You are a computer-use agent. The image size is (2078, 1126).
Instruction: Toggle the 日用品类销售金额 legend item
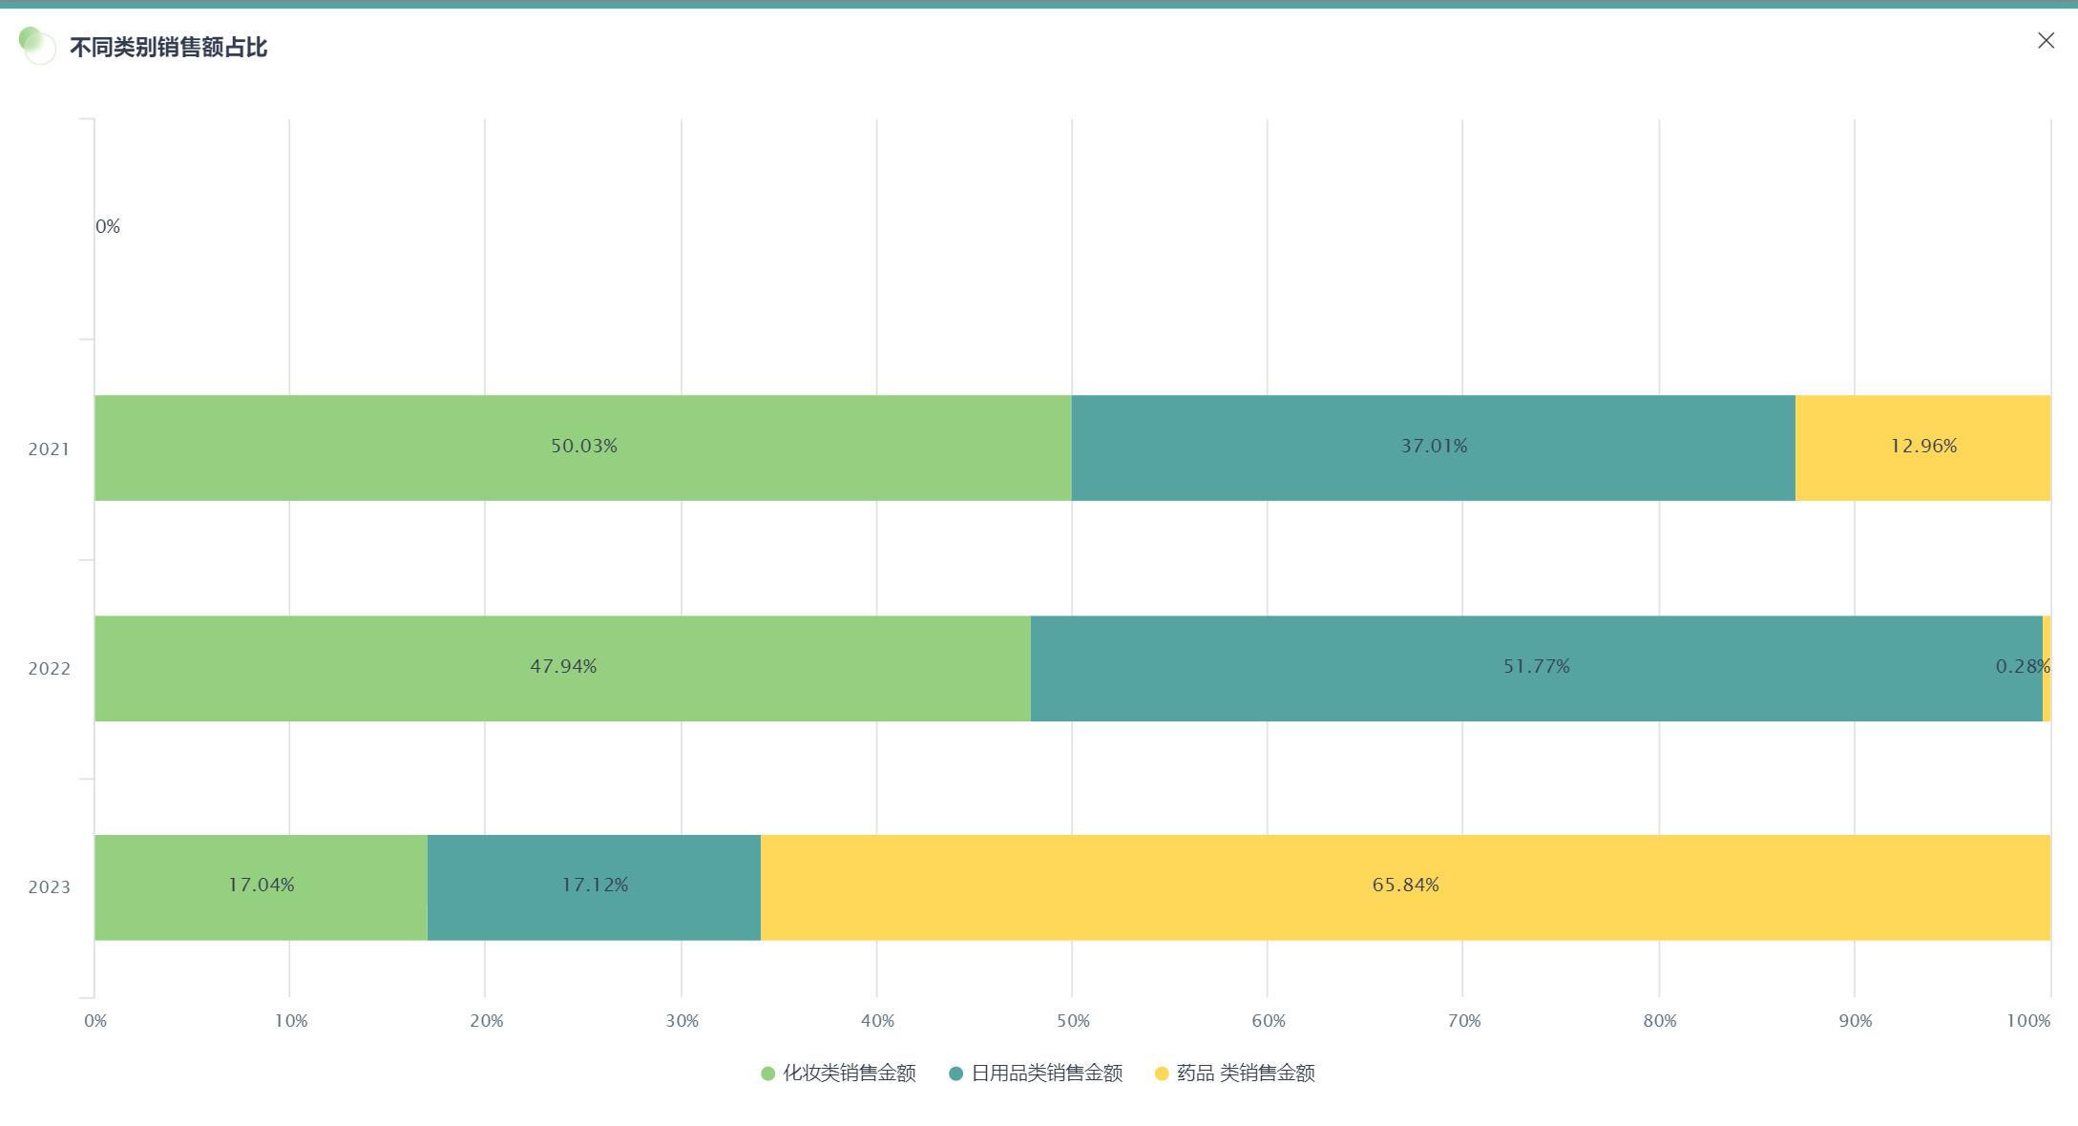1046,1074
